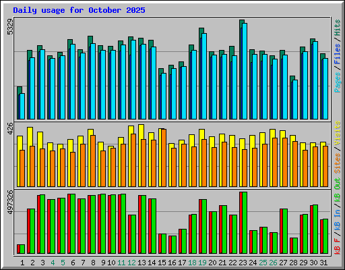The image size is (345, 270).
Task: Click day label 20 on the axis
Action: [x=212, y=263]
